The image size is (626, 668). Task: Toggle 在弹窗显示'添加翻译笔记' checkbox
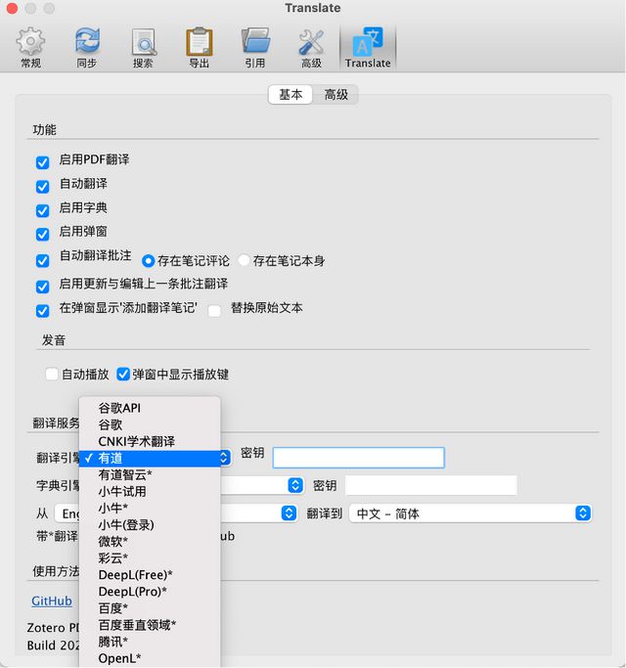tap(43, 311)
